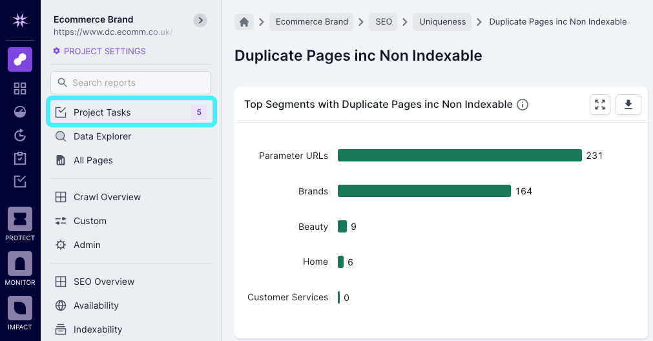Viewport: 653px width, 341px height.
Task: Click the Indexability stack icon
Action: [x=61, y=329]
